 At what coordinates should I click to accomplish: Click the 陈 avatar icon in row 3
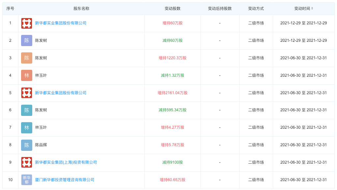click(x=27, y=58)
